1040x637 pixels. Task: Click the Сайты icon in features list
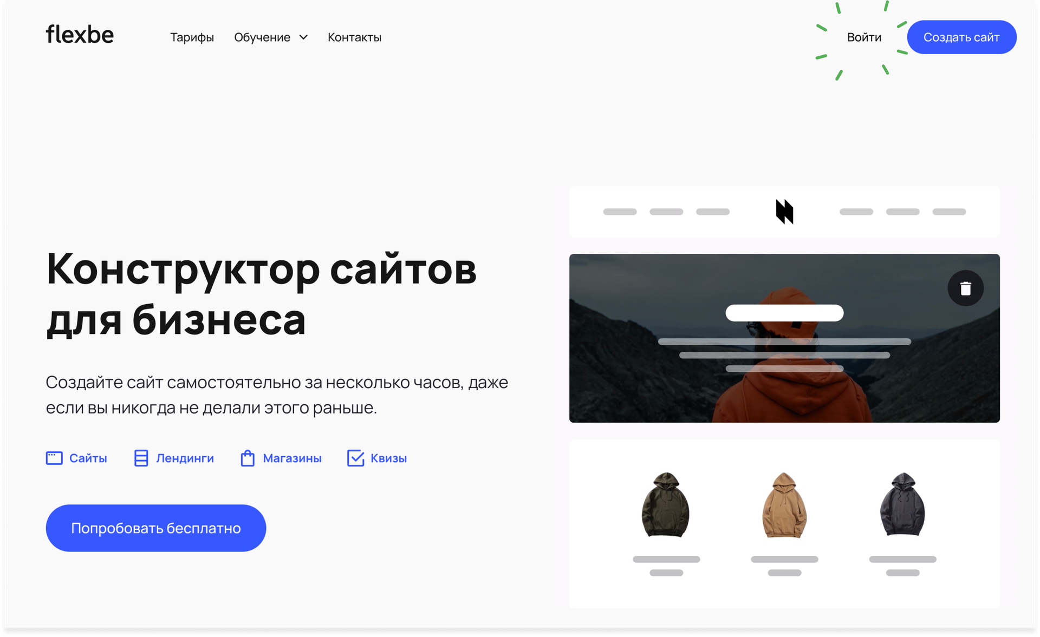(54, 457)
